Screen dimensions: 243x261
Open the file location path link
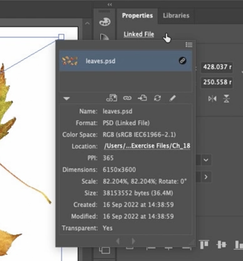pyautogui.click(x=147, y=146)
